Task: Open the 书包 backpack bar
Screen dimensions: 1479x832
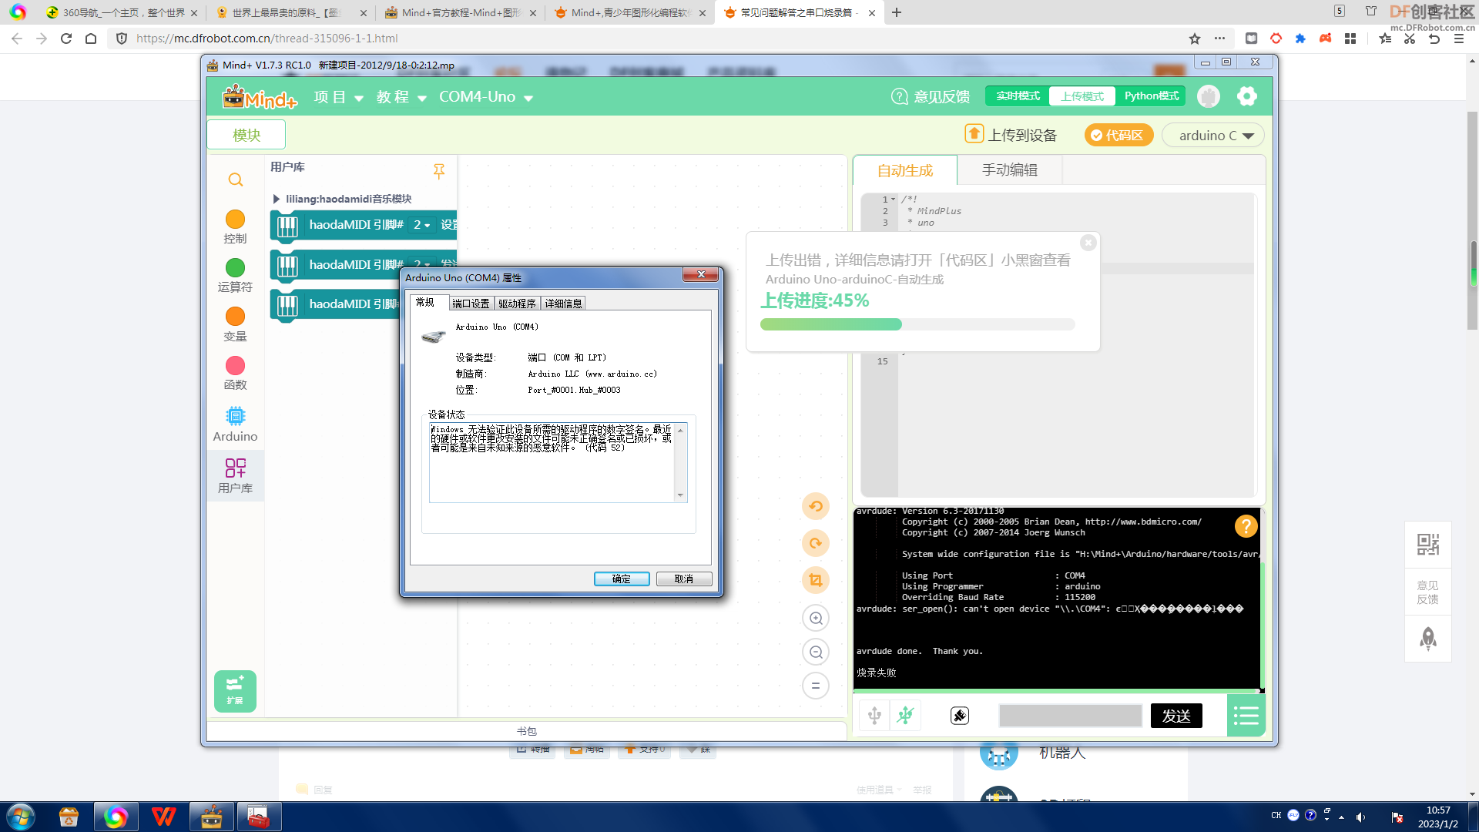Action: coord(527,731)
